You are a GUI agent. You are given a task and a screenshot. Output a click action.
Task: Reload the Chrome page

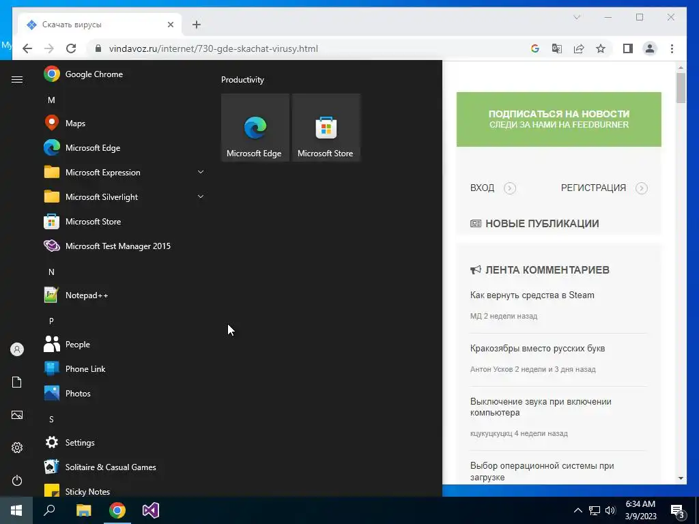coord(71,48)
